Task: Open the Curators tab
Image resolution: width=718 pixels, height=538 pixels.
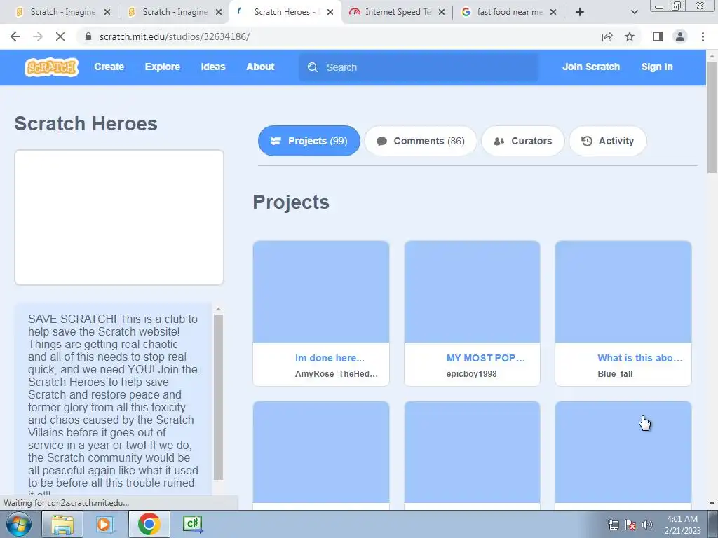Action: pos(523,141)
